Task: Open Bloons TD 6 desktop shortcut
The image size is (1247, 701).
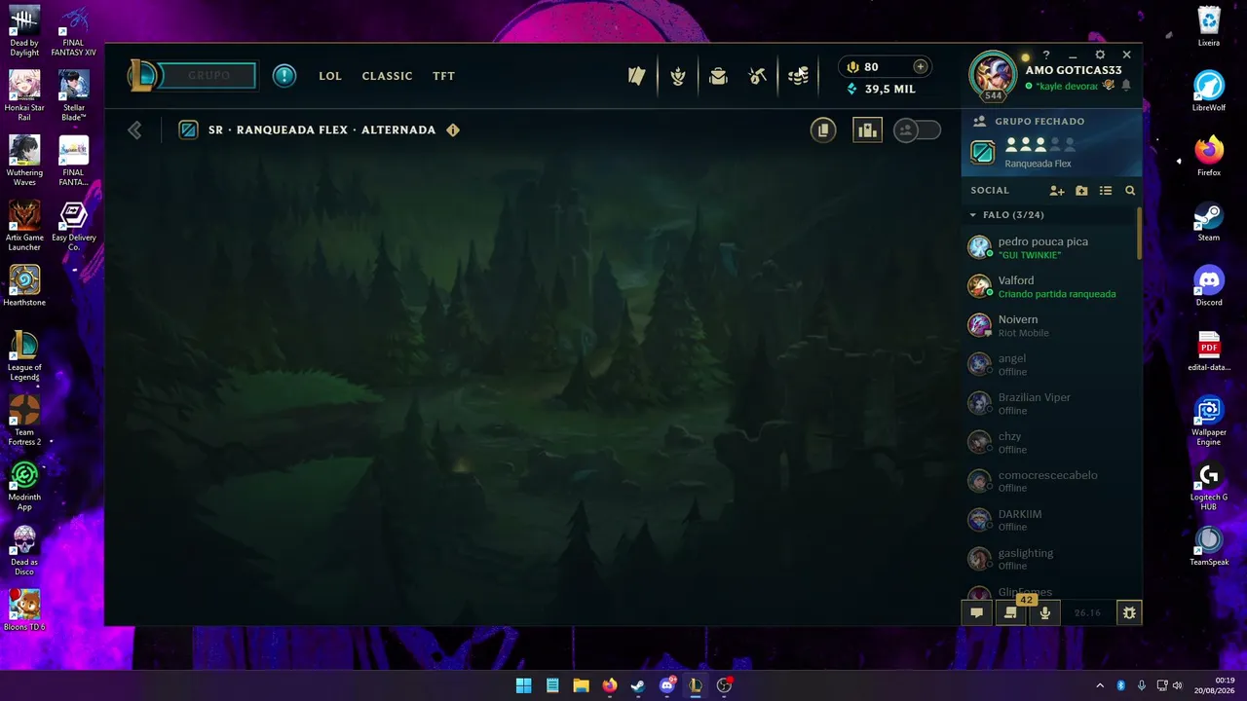Action: click(24, 610)
